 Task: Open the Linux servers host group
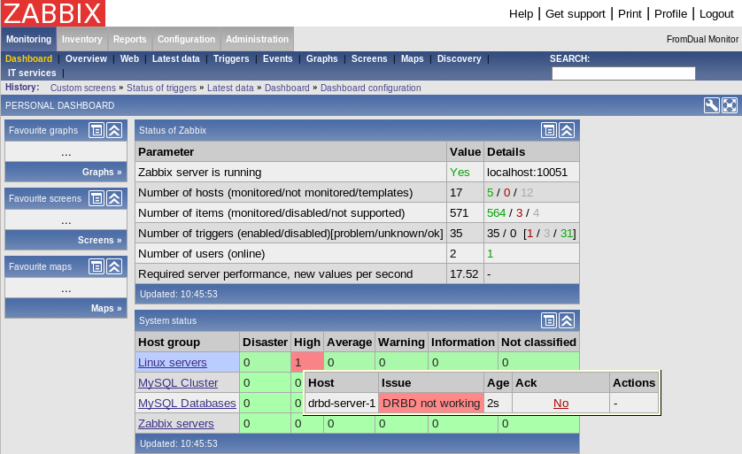coord(173,362)
